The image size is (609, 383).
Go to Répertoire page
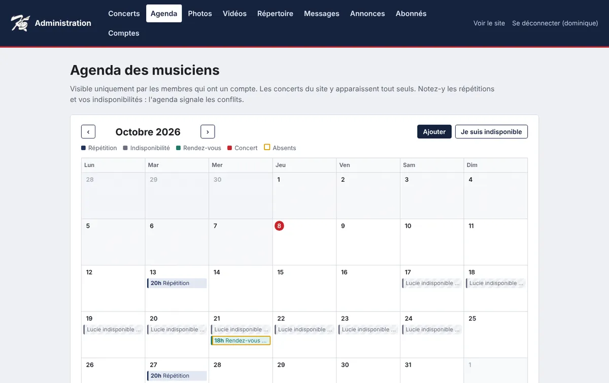pos(275,14)
